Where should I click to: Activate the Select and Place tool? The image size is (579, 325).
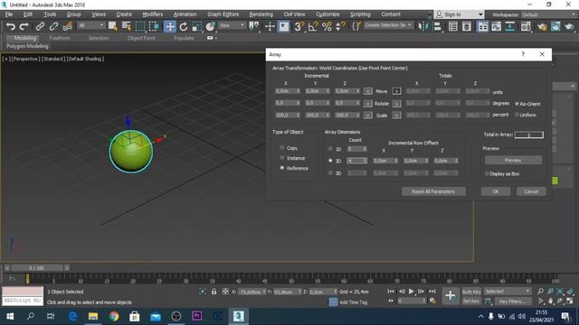point(211,26)
